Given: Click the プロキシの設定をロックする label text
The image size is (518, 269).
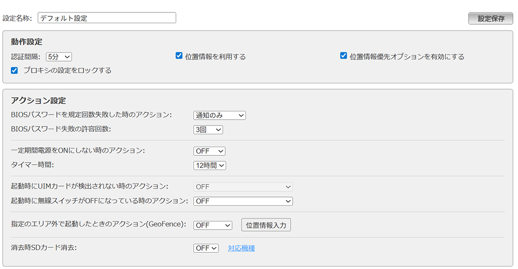Looking at the screenshot, I should (x=67, y=70).
